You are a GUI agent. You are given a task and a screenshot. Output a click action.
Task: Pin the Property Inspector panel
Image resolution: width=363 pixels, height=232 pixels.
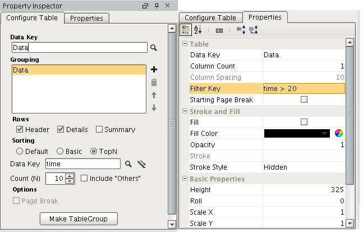(155, 6)
